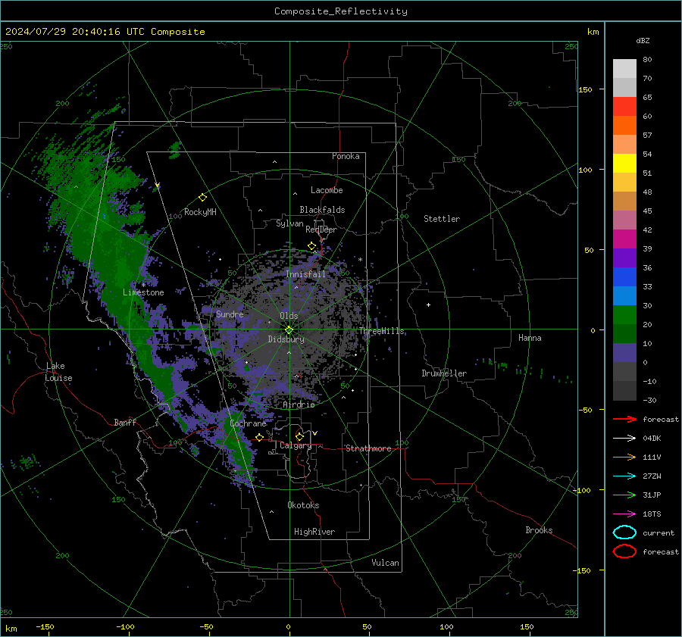Screen dimensions: 682x637
Task: Click the Lacombe label
Action: coord(327,190)
